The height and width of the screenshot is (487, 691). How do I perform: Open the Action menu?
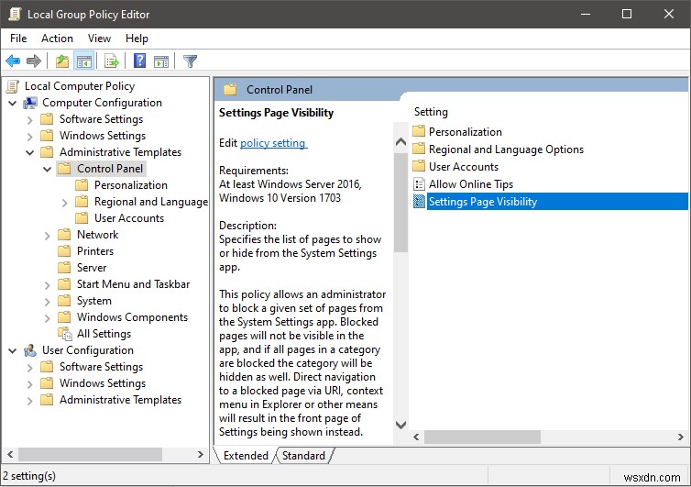(57, 39)
